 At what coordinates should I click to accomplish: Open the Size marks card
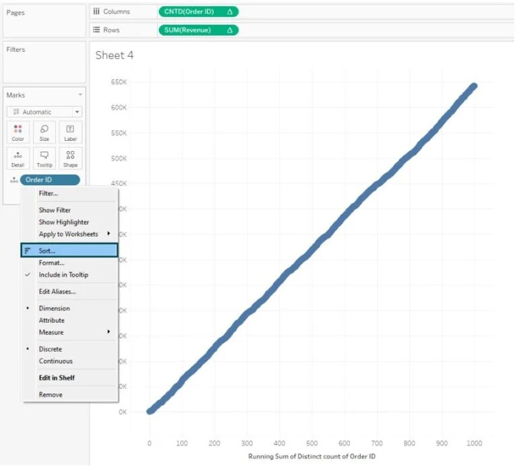[44, 133]
